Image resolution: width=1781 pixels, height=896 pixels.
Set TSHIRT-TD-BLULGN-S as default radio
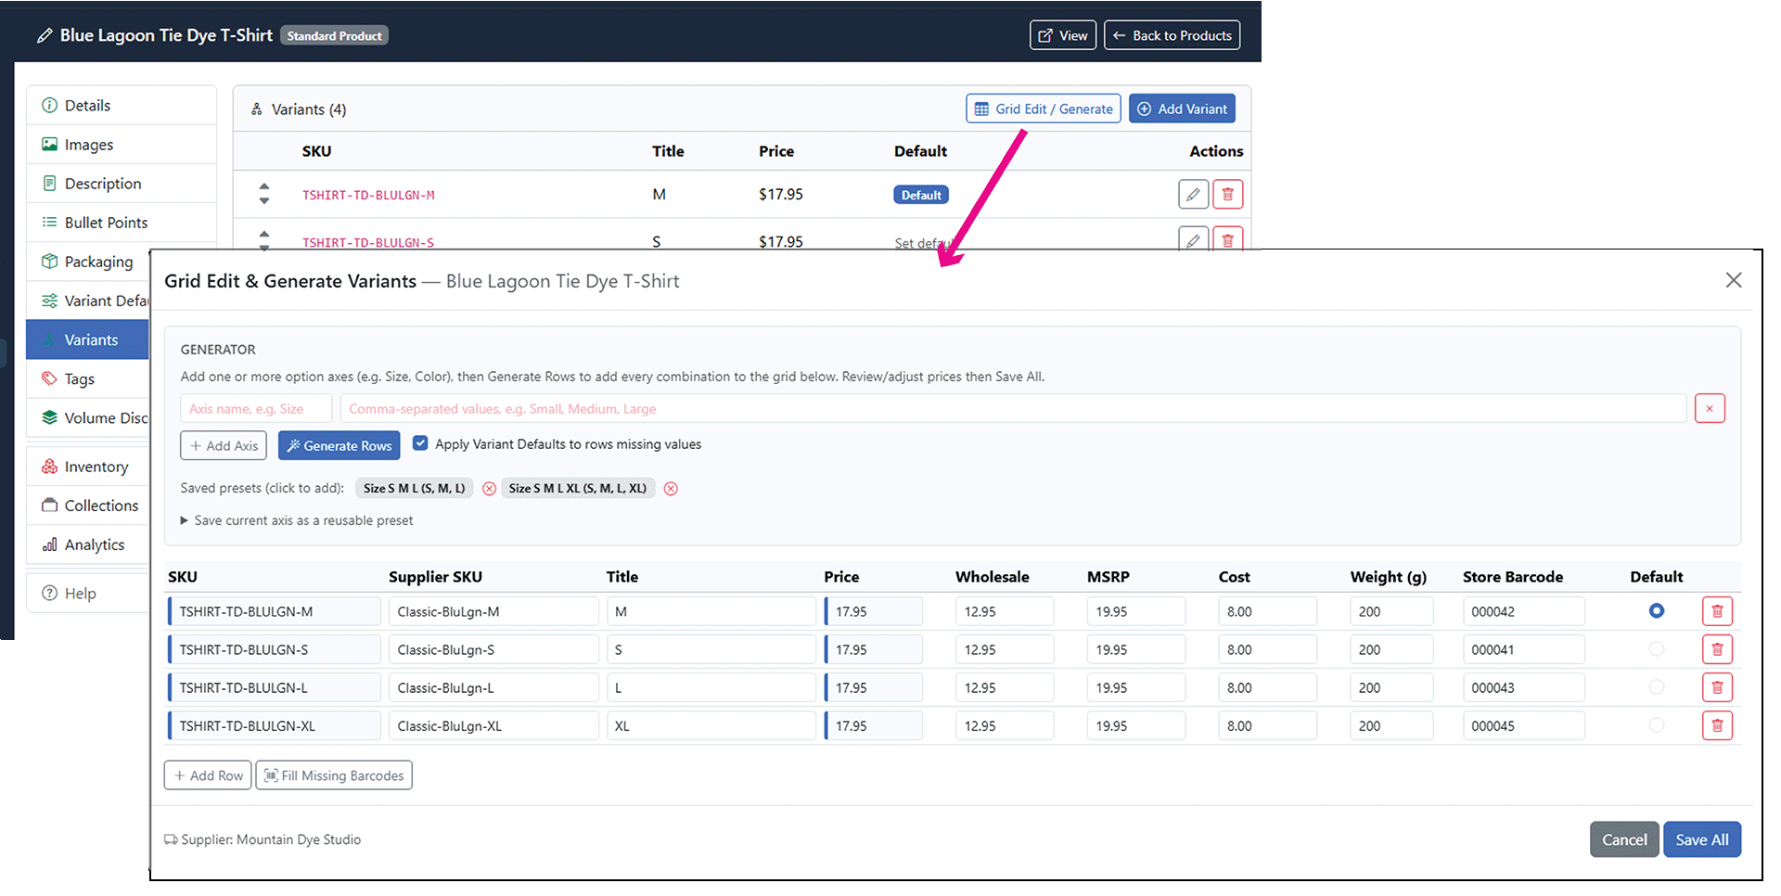(1657, 649)
